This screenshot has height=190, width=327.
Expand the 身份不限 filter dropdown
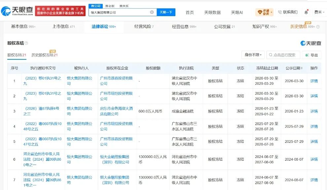(253, 55)
